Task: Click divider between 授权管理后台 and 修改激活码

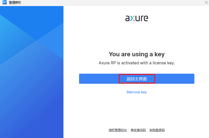Action: coord(129,130)
